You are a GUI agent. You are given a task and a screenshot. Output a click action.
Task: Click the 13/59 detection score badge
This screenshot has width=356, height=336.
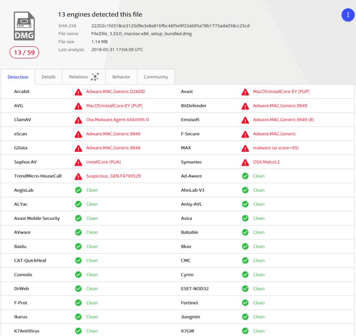24,52
